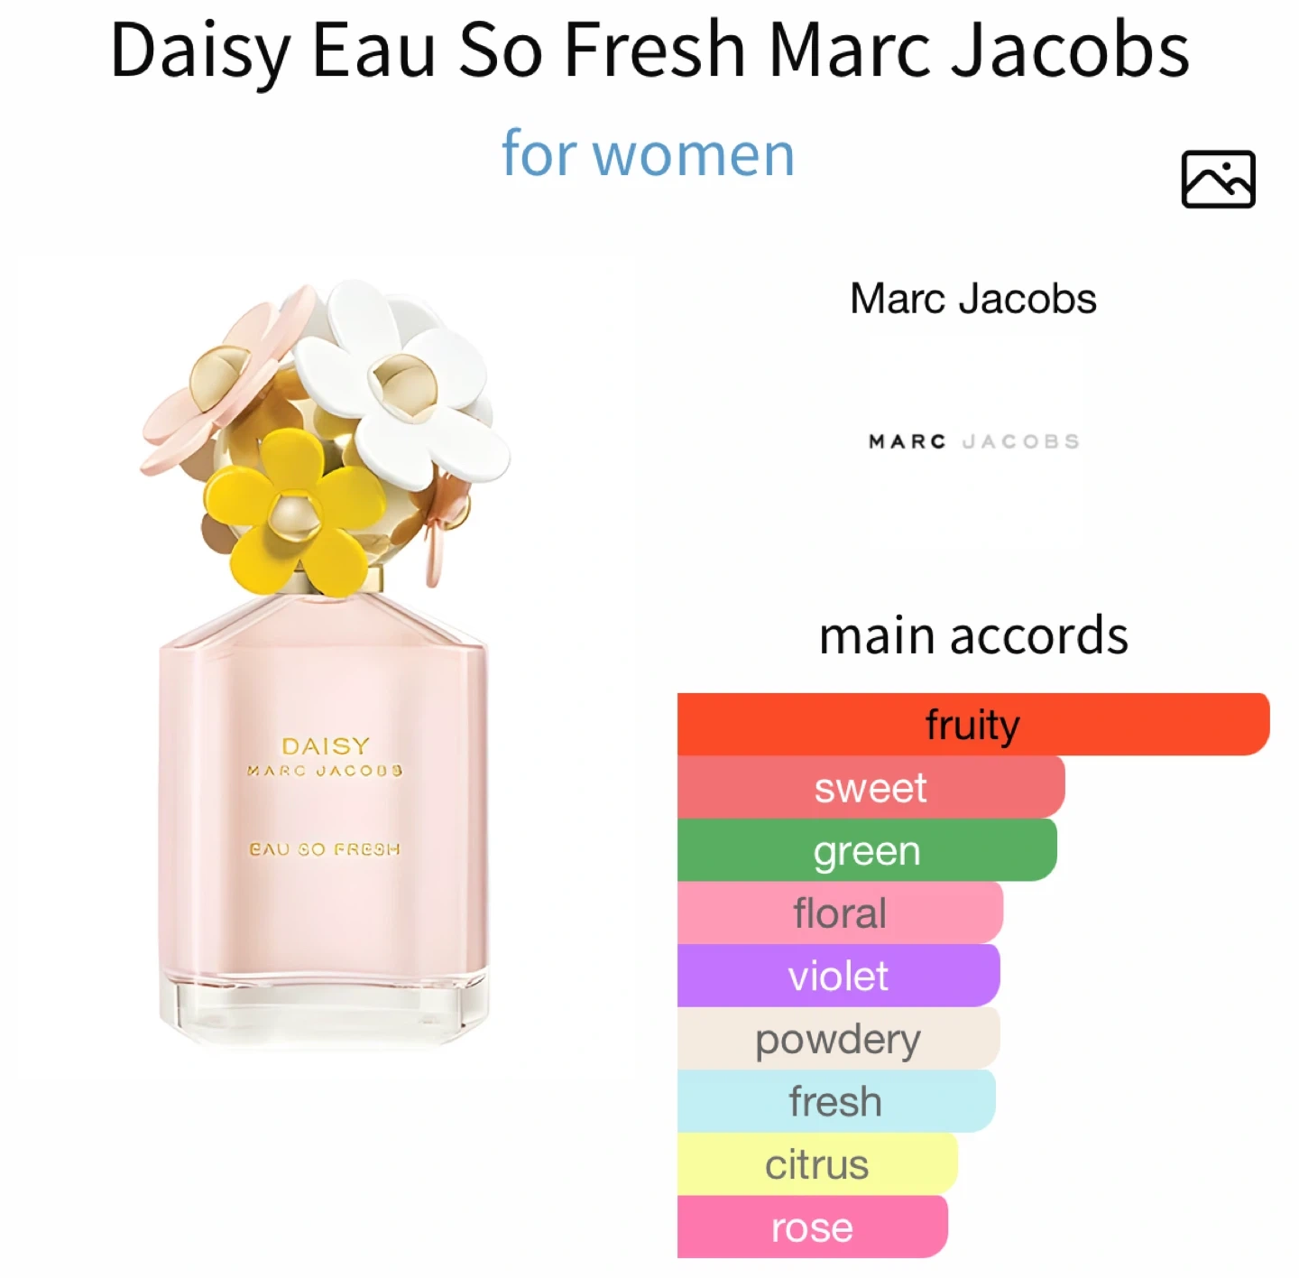Click the 'main accords' heading

[x=973, y=635]
